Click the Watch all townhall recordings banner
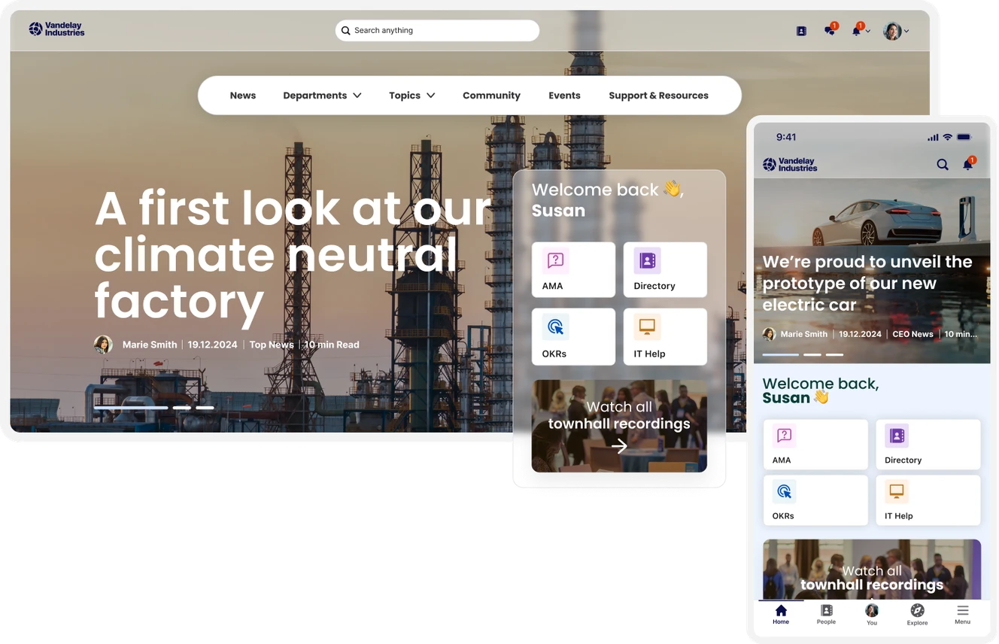 point(618,427)
